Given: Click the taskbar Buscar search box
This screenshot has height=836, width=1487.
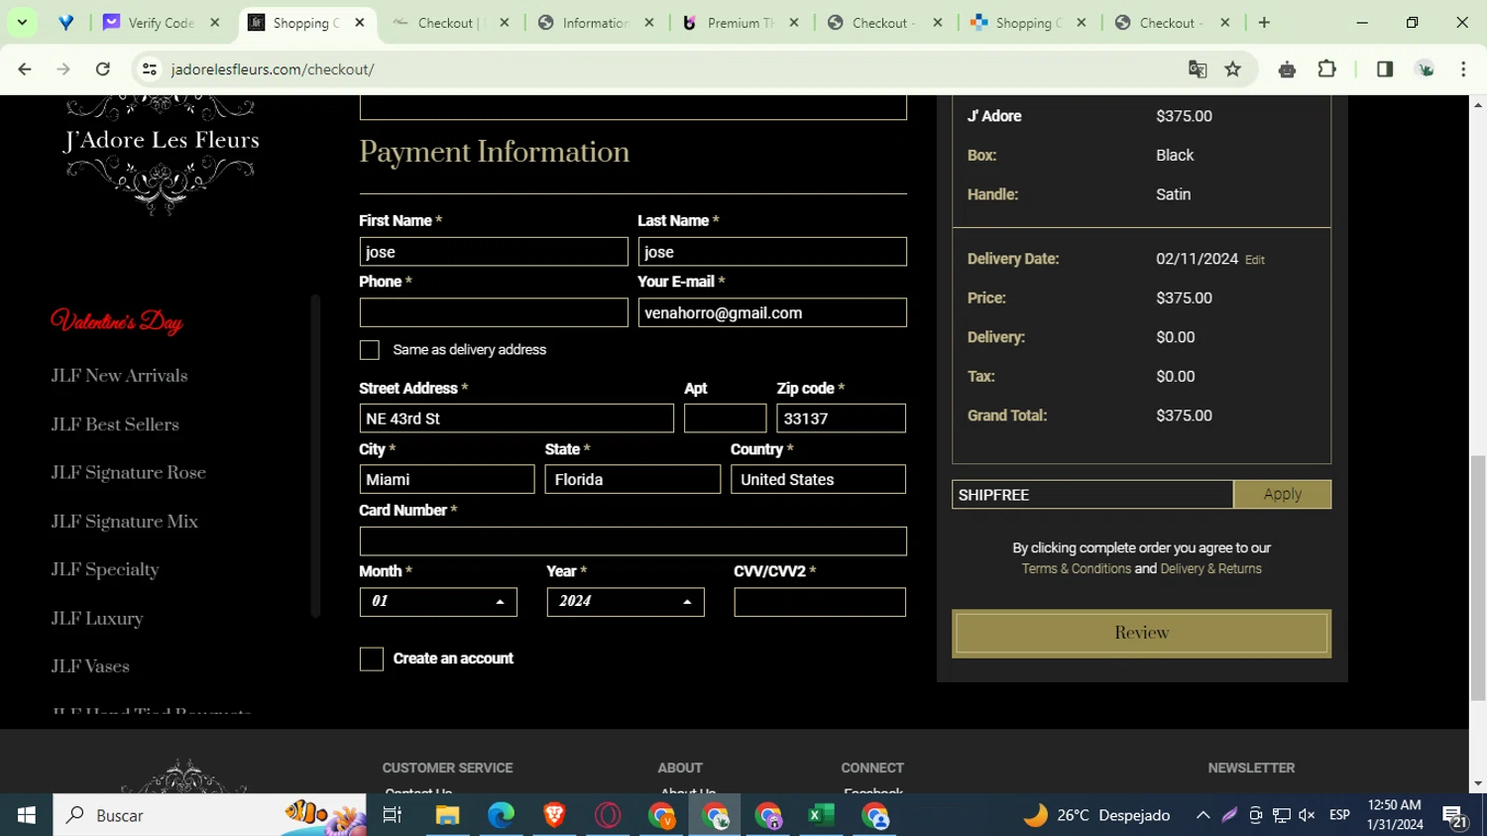Looking at the screenshot, I should pyautogui.click(x=210, y=815).
